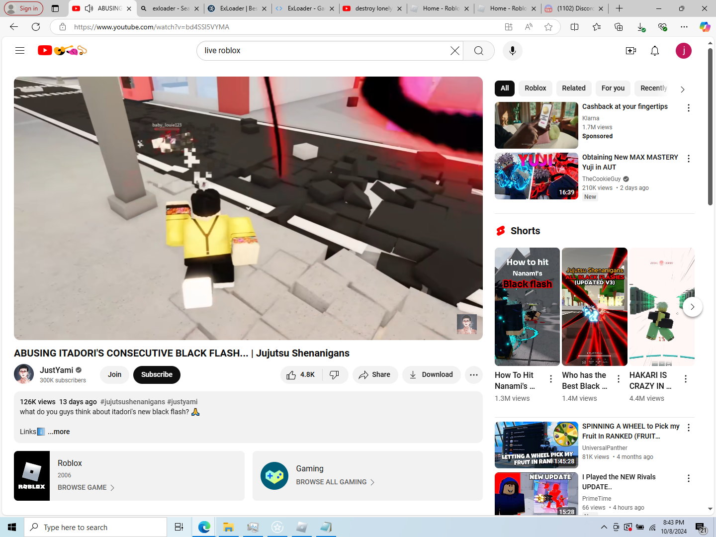716x537 pixels.
Task: Open the Create video menu
Action: tap(630, 51)
